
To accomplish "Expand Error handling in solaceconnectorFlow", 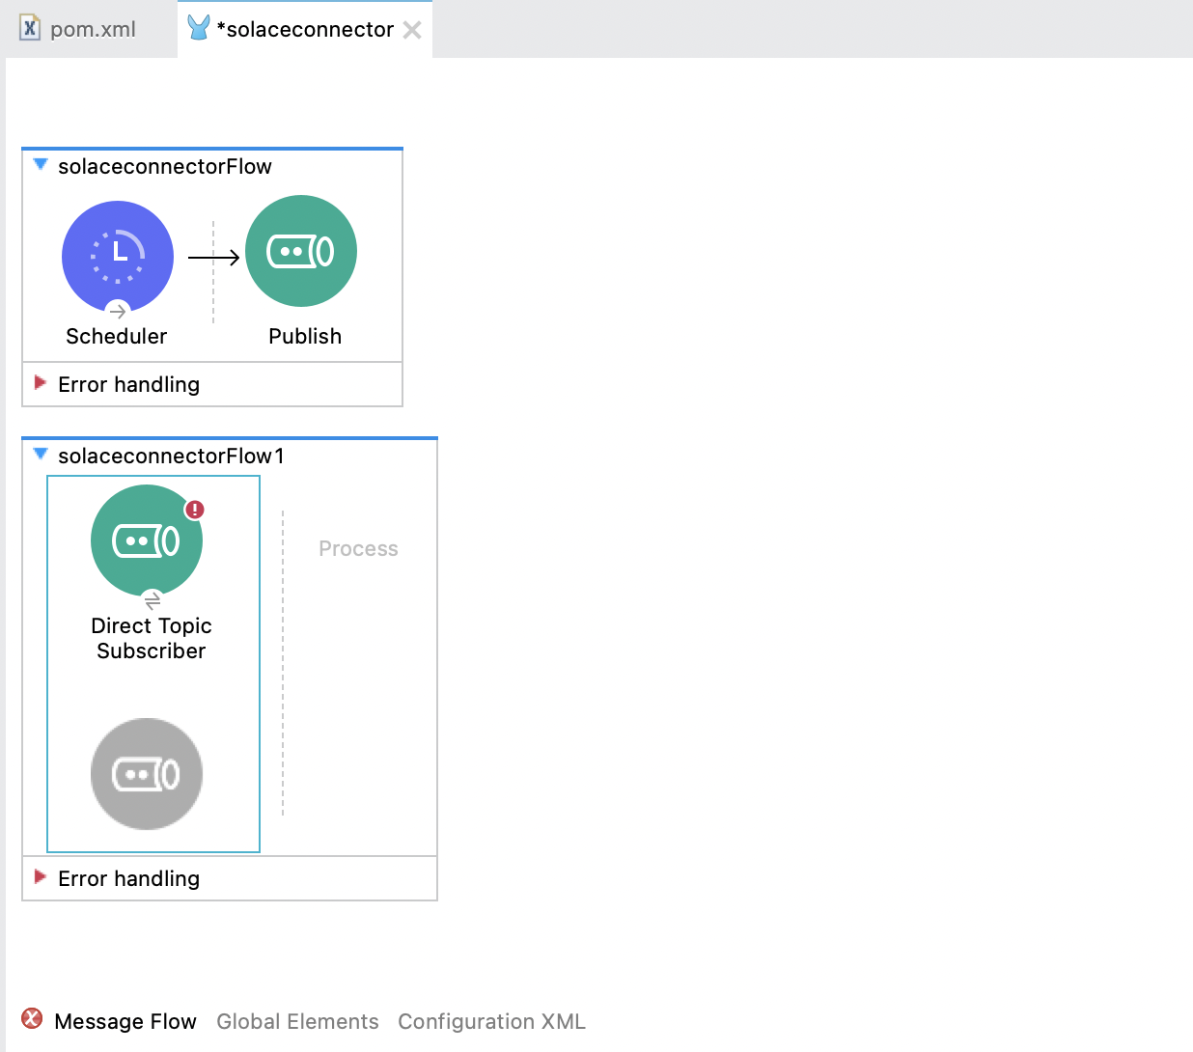I will coord(41,383).
